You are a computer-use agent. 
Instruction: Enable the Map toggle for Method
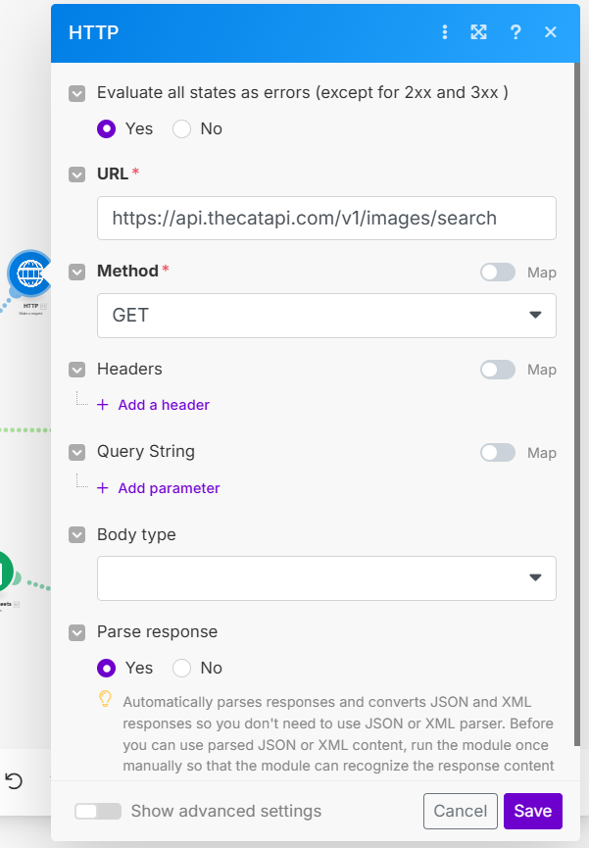(x=498, y=273)
